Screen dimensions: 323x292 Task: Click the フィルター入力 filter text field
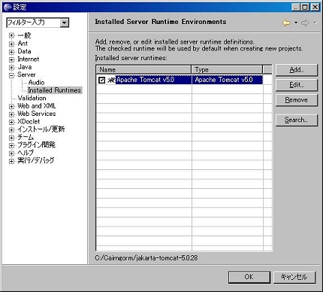click(x=33, y=23)
